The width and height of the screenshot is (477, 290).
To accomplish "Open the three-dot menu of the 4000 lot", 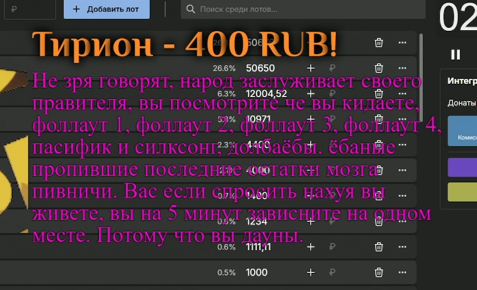I will coord(403,170).
